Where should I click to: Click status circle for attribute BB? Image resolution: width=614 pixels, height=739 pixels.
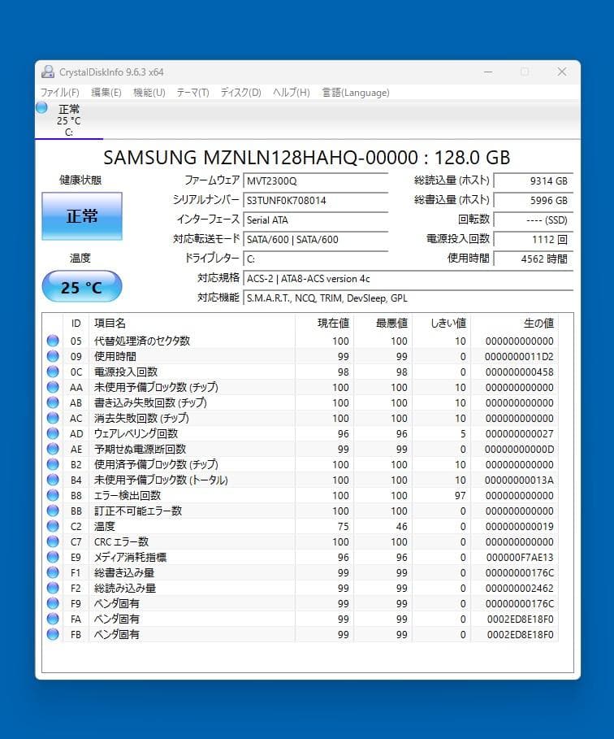(53, 511)
